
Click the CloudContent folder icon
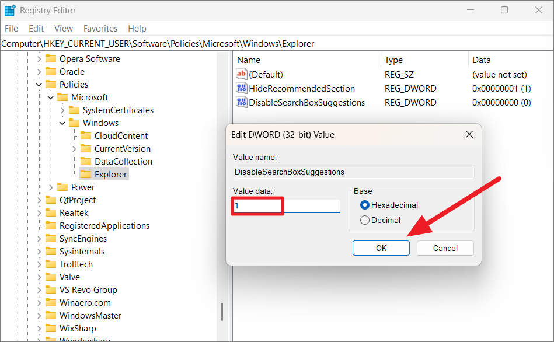coord(86,135)
